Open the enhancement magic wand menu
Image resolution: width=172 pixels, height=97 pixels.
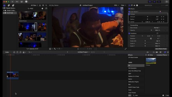click(56, 49)
